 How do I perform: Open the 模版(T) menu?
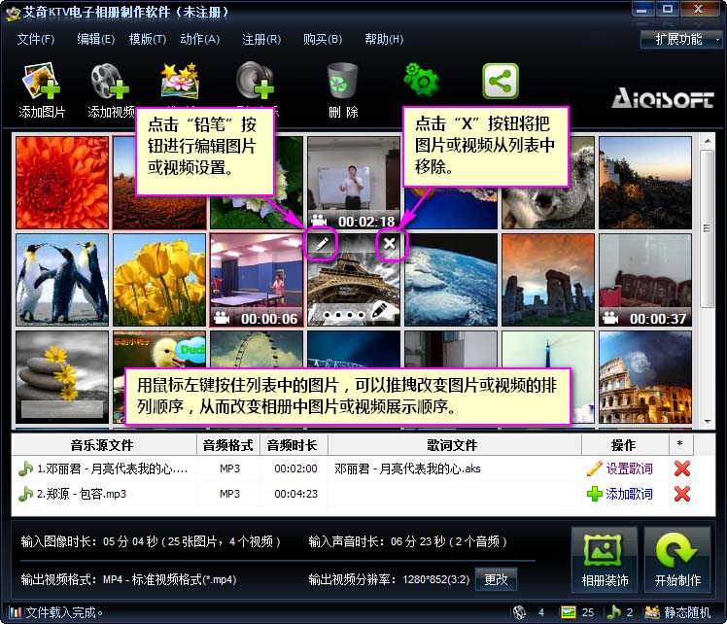(x=148, y=40)
